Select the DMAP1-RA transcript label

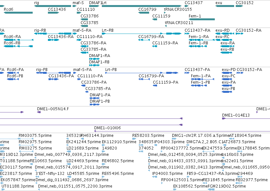(100, 55)
